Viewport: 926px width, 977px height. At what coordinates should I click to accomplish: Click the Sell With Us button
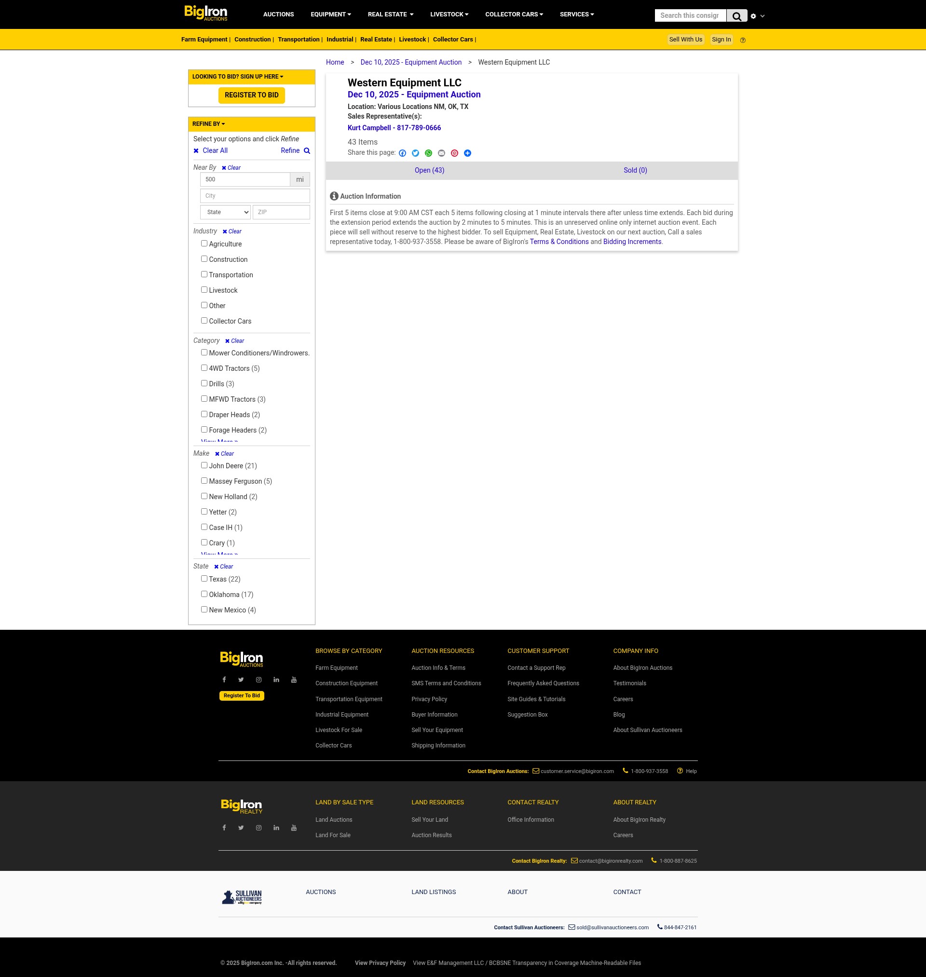tap(686, 40)
